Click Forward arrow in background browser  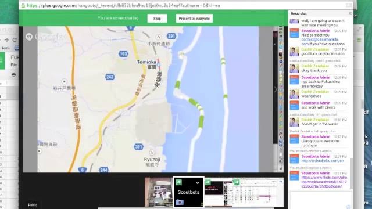(x=6, y=40)
